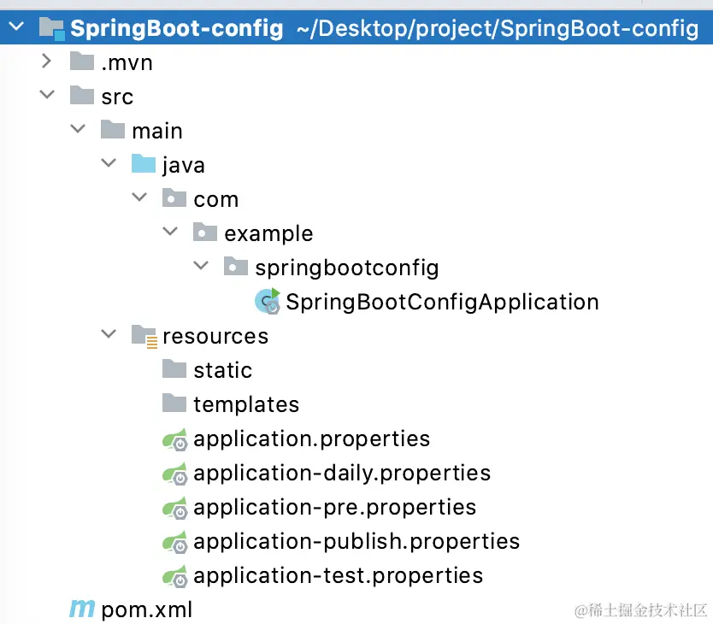Select the application-publish.properties file

[x=356, y=542]
